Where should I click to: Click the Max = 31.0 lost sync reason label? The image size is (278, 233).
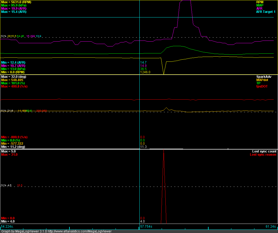click(9, 155)
